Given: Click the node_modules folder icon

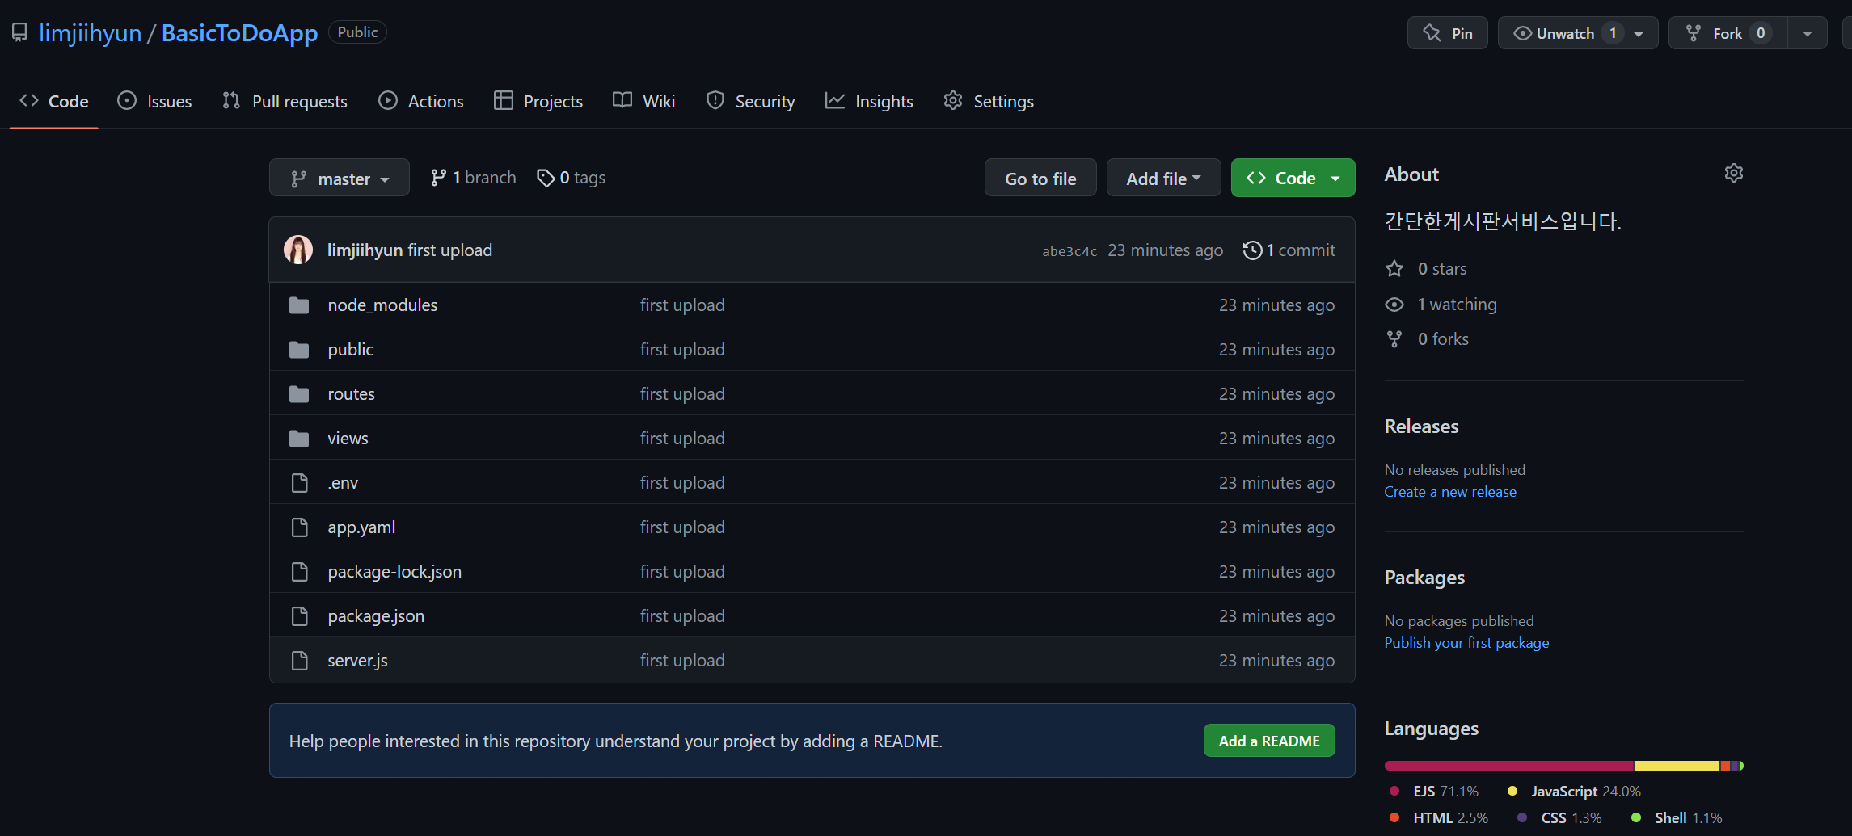Looking at the screenshot, I should point(299,305).
